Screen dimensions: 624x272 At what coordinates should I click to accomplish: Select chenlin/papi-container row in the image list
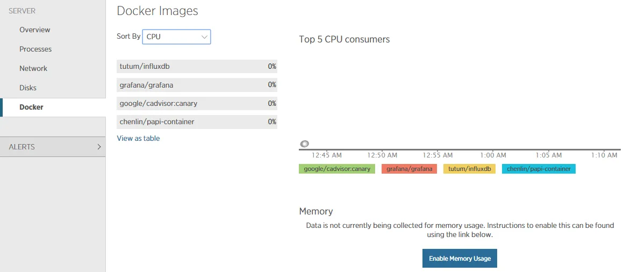coord(197,121)
